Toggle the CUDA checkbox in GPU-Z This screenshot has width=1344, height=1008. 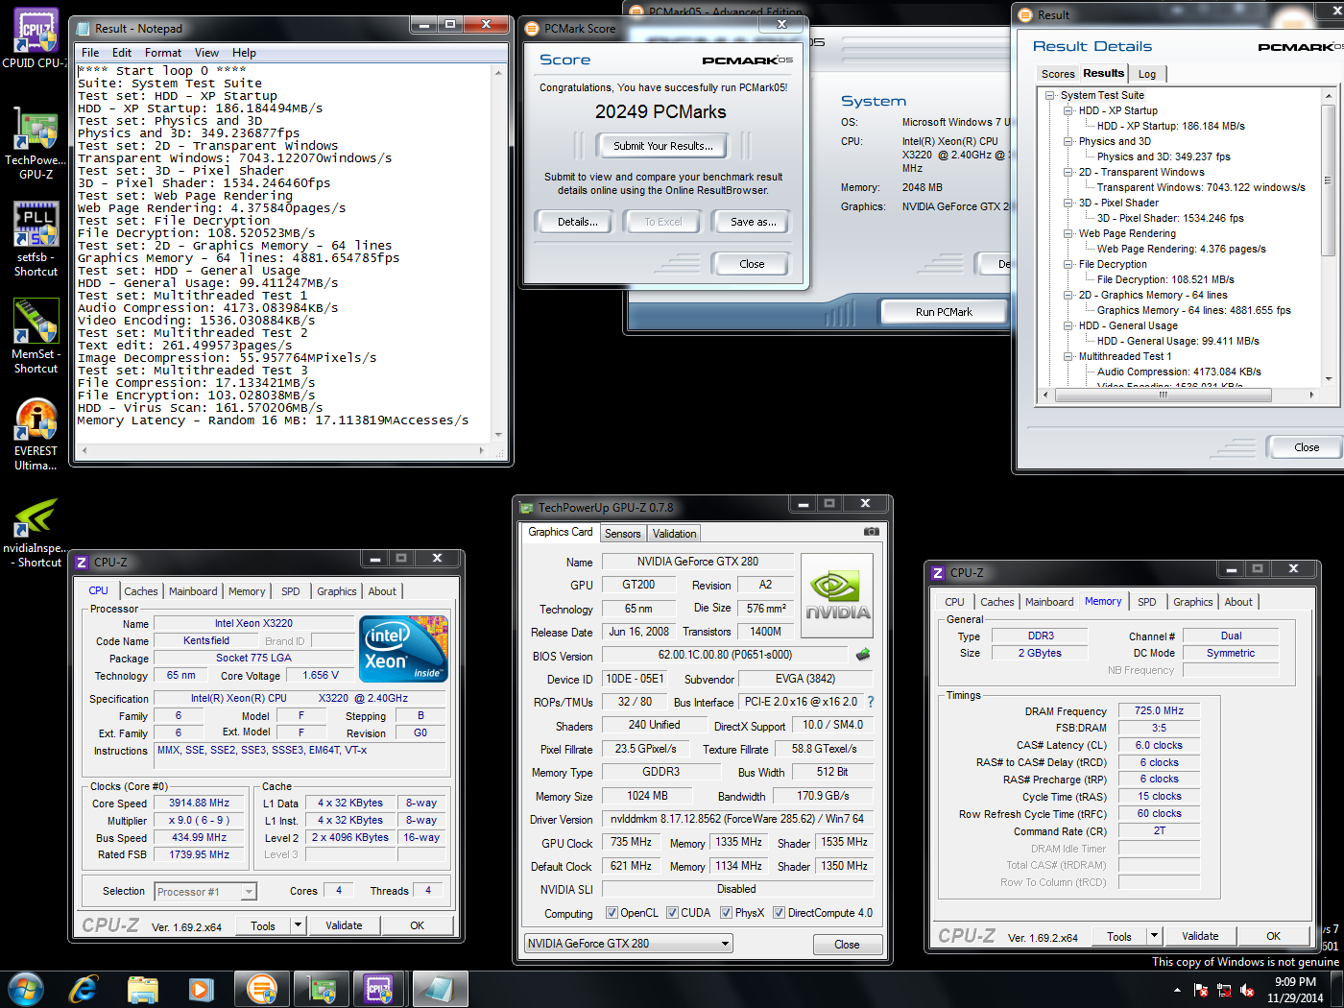pos(672,913)
